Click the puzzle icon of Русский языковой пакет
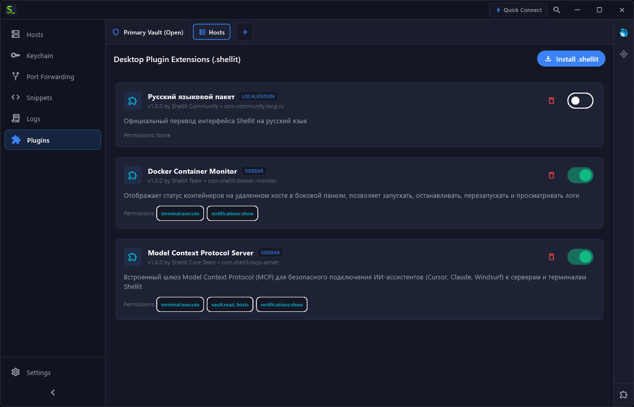This screenshot has height=407, width=634. click(x=133, y=101)
